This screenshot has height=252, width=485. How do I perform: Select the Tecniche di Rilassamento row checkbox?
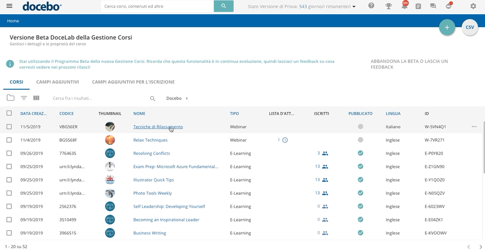click(9, 127)
